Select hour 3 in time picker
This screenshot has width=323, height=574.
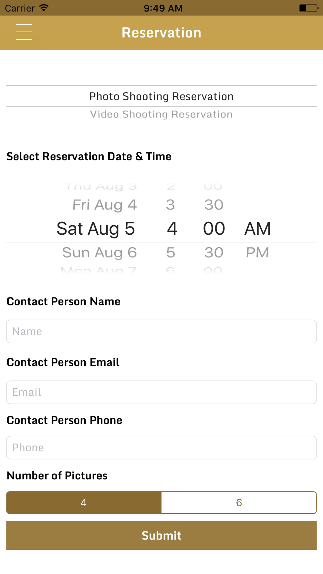pos(171,205)
